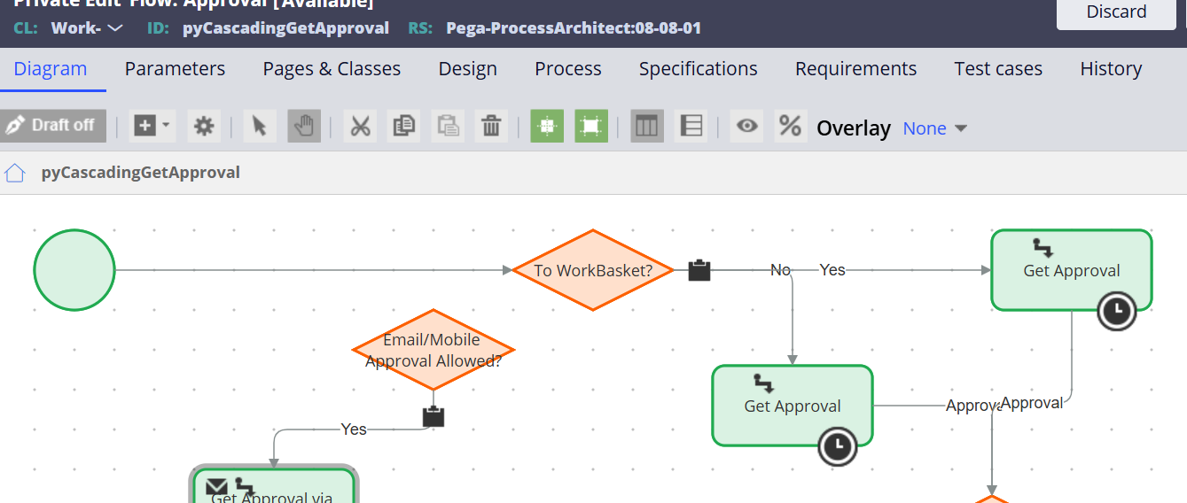The height and width of the screenshot is (503, 1187).
Task: Open the Process tab
Action: point(568,69)
